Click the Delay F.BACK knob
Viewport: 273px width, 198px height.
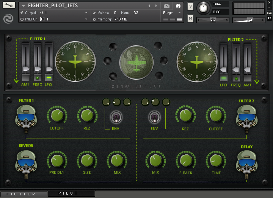(186, 161)
